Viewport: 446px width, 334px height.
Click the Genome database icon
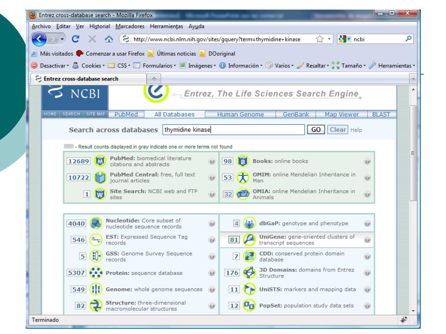point(96,289)
